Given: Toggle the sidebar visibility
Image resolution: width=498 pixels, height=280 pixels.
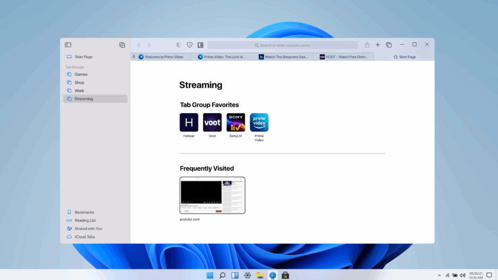Looking at the screenshot, I should (x=68, y=44).
